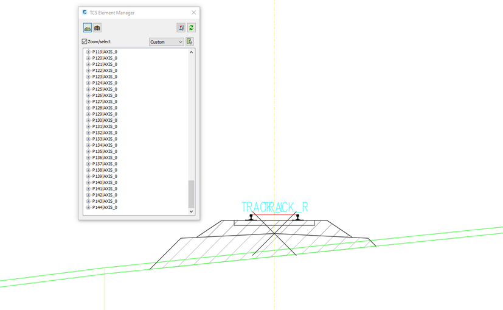Select the P125|AXIS_0 tree item
The height and width of the screenshot is (310, 503).
105,90
